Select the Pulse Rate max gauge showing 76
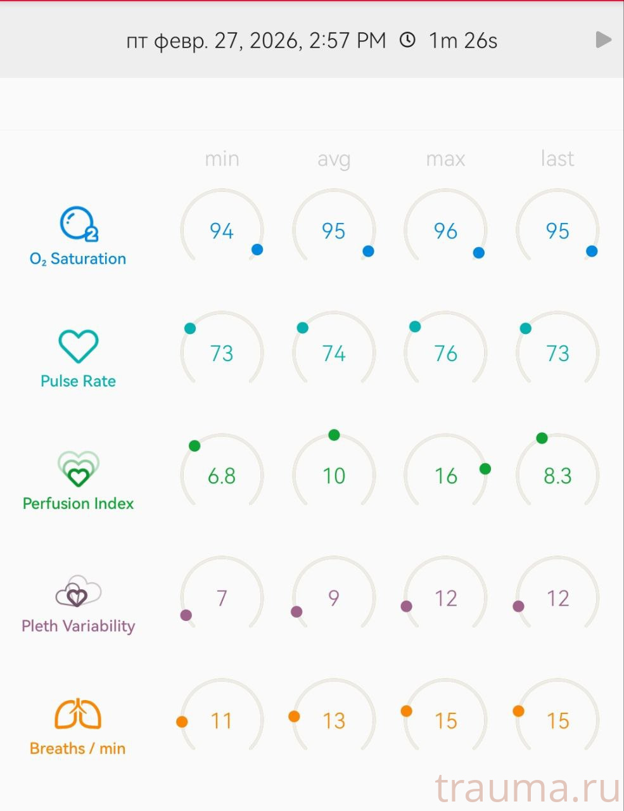Viewport: 624px width, 811px height. tap(445, 353)
